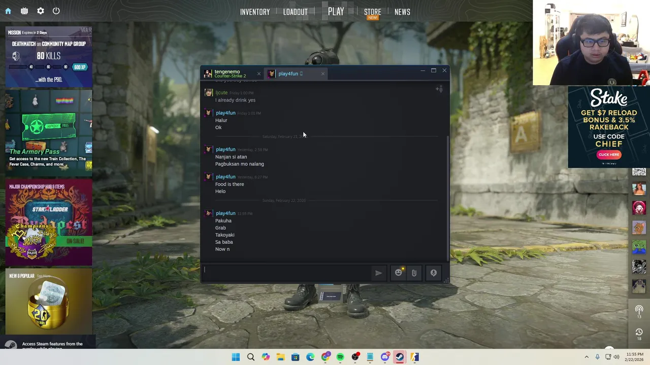Image resolution: width=650 pixels, height=365 pixels.
Task: Select the brown mouse friend avatar
Action: coord(639,228)
